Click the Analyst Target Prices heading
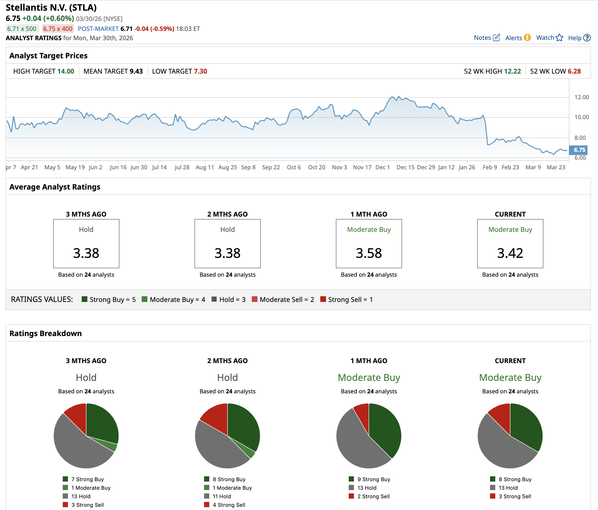 click(x=48, y=55)
